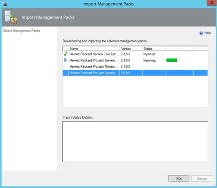Click the window icon in the title bar
The width and height of the screenshot is (217, 188).
pos(4,3)
